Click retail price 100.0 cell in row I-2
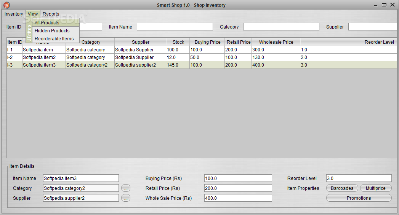The image size is (399, 215). (238, 57)
